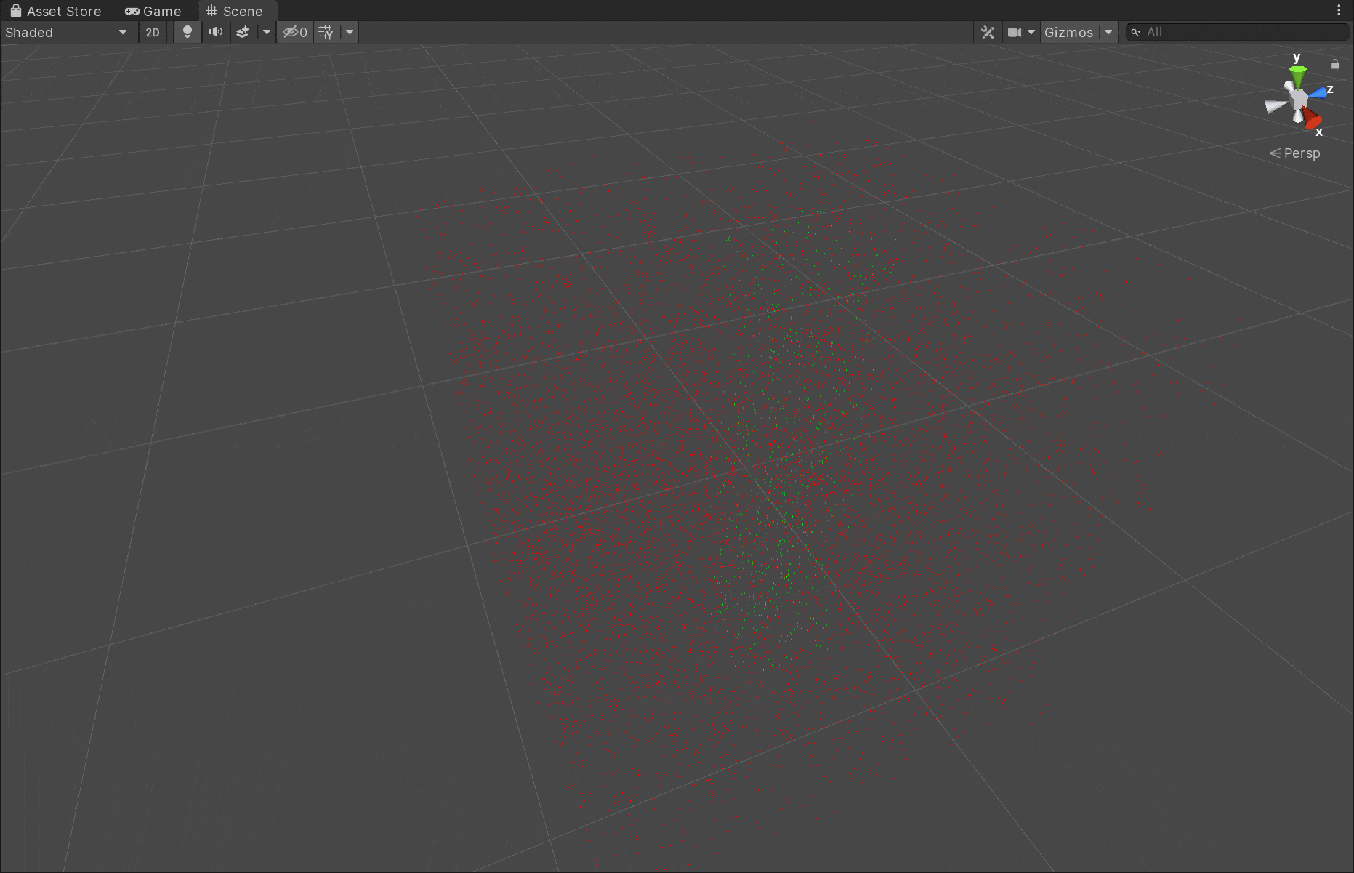Screen dimensions: 1354x873
Task: Click the blue Z axis cone
Action: (x=1318, y=93)
